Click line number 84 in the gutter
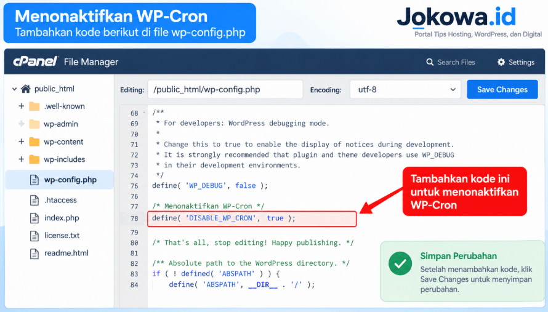The image size is (548, 312). click(x=134, y=285)
